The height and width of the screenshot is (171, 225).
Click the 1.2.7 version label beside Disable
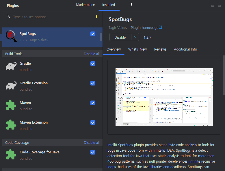point(147,38)
